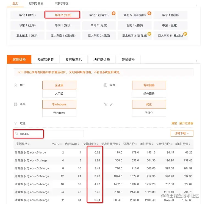
Task: Open the 块存储价格 tab
Action: pyautogui.click(x=102, y=59)
